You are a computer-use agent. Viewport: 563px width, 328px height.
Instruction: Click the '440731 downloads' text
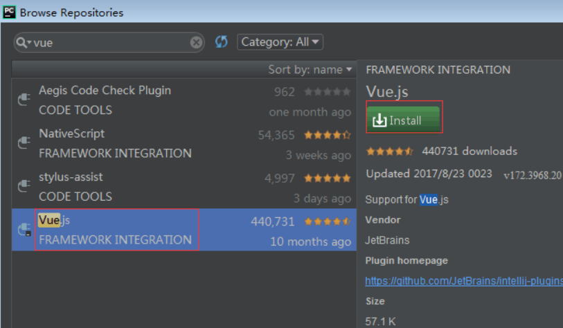click(470, 151)
